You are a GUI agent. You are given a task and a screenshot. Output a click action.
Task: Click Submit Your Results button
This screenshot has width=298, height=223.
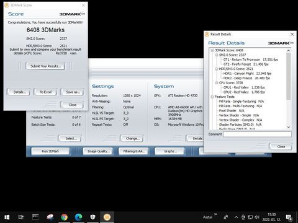point(45,66)
